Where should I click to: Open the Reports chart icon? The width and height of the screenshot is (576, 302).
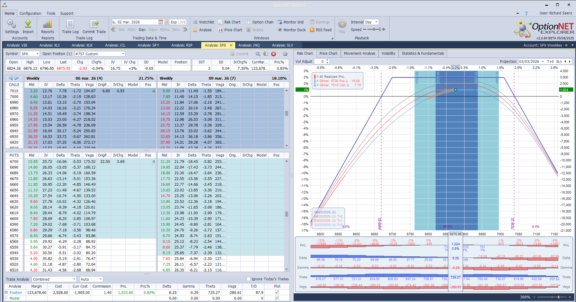pos(48,24)
